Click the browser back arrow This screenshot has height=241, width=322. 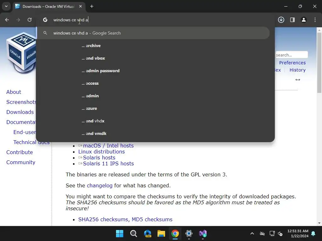7,20
